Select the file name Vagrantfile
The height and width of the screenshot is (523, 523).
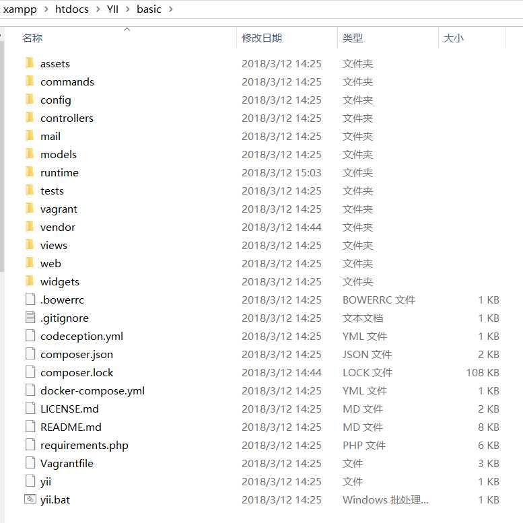coord(67,463)
